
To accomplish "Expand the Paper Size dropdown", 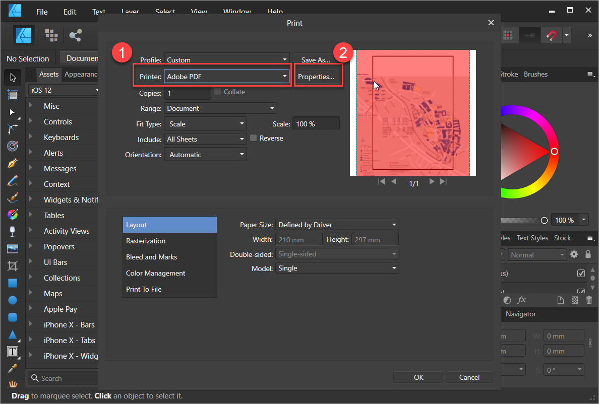I will [337, 225].
